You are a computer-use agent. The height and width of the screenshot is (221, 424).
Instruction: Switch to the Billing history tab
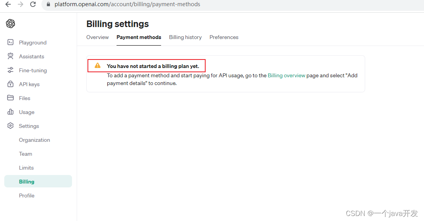[x=185, y=37]
